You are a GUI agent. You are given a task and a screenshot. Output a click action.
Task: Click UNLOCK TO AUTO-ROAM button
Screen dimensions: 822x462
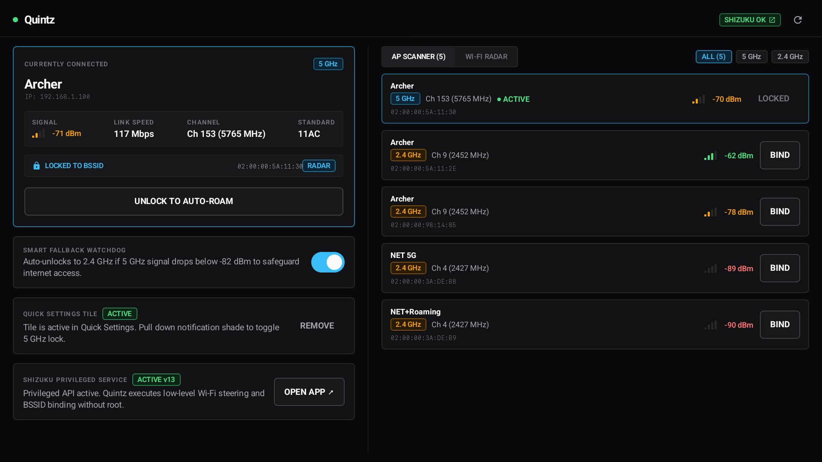tap(184, 201)
